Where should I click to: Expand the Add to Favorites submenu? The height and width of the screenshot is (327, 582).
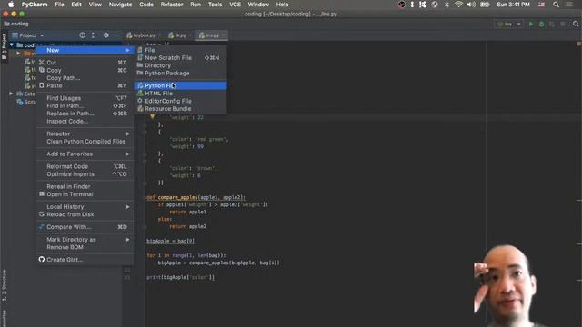(85, 154)
